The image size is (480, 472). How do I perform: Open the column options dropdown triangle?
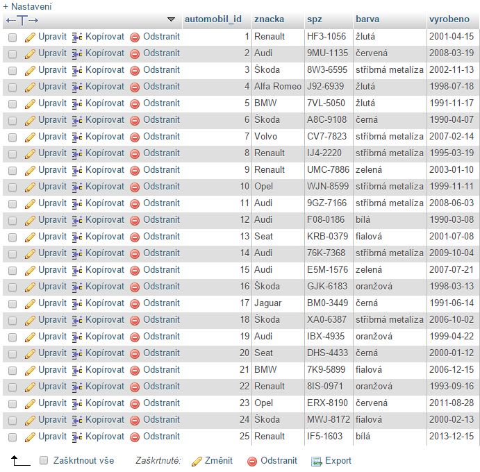click(172, 19)
